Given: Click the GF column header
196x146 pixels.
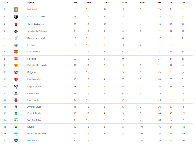Looking at the screenshot, I should click(x=159, y=2).
